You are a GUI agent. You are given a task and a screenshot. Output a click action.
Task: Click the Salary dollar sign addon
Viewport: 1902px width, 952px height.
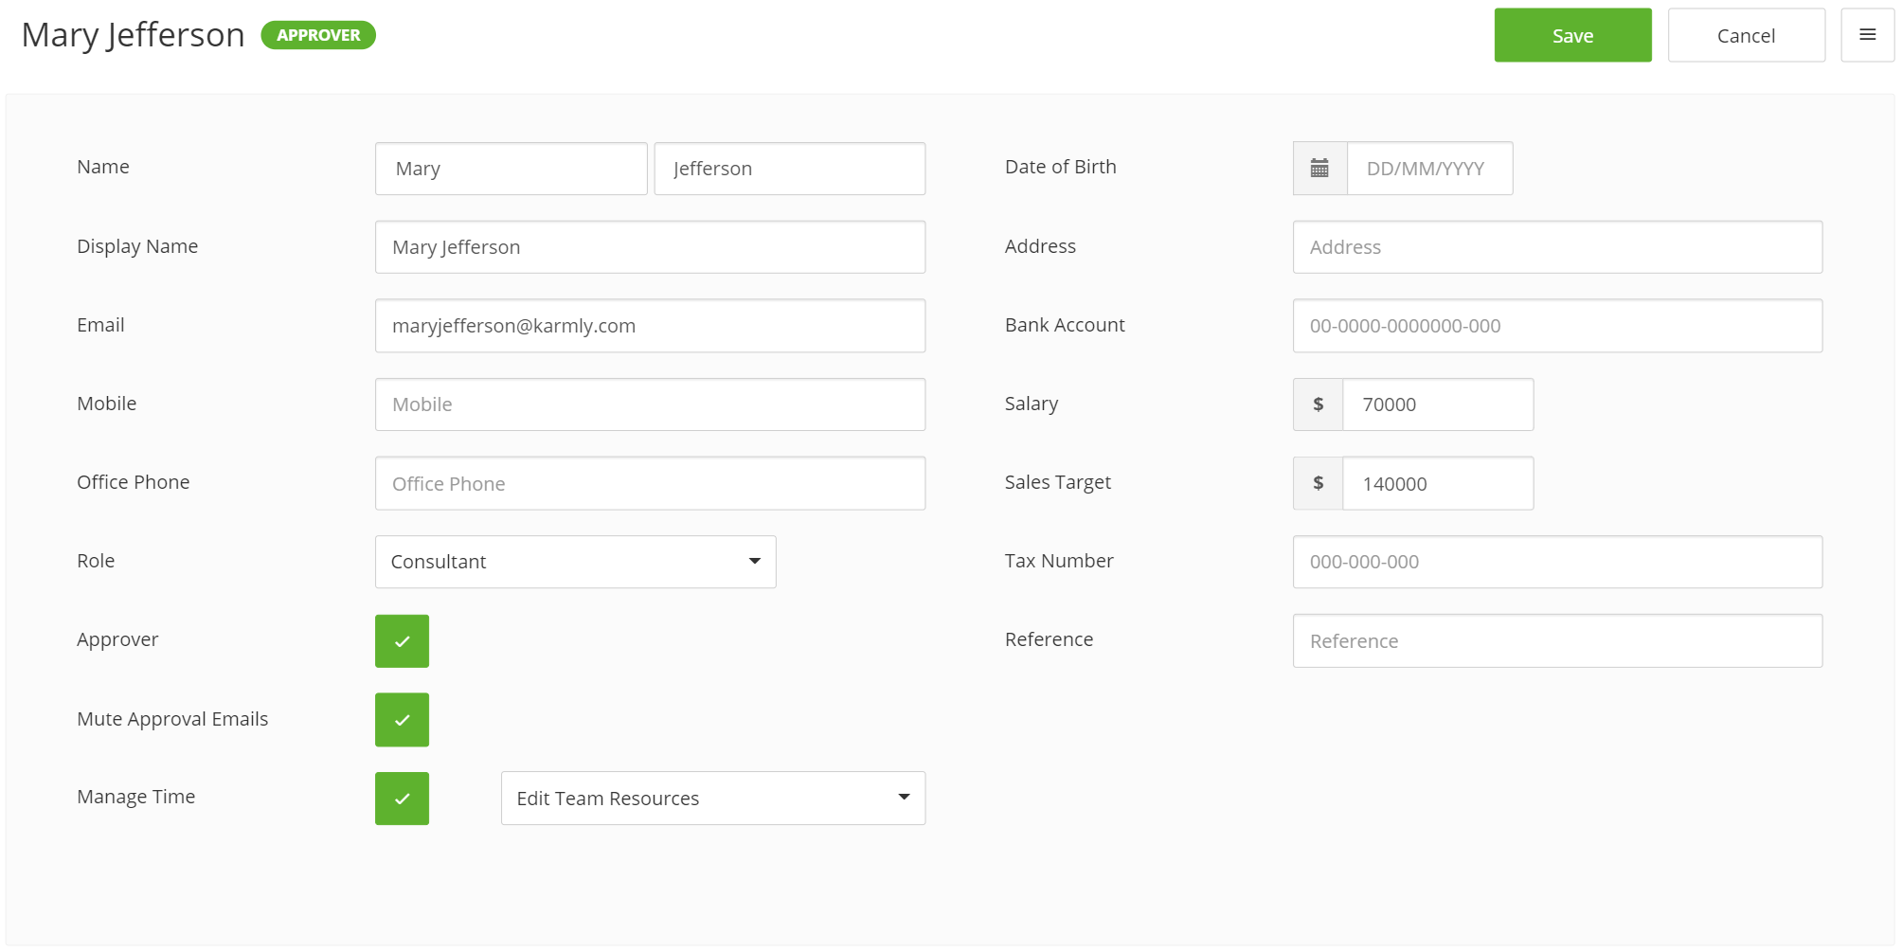[1318, 404]
